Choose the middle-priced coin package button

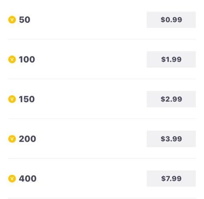click(171, 99)
